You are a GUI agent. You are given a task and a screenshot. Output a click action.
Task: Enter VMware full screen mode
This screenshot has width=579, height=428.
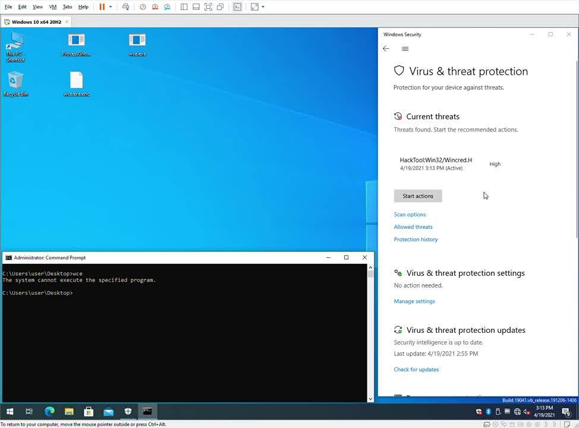coord(208,7)
